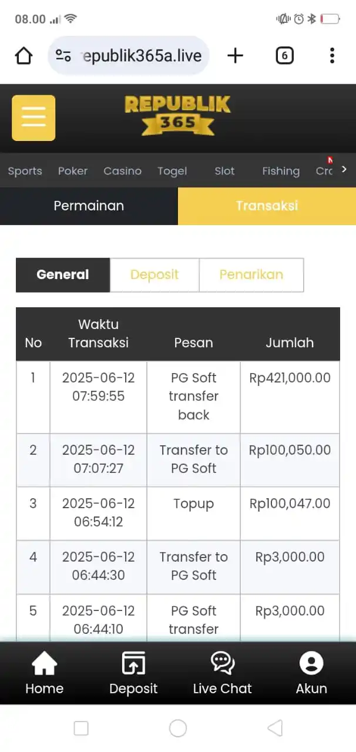
Task: Start a Live Chat session
Action: (x=222, y=673)
